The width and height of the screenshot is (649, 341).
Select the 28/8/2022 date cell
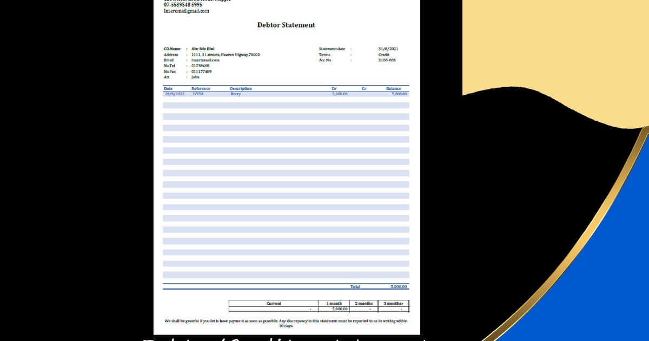tap(174, 94)
